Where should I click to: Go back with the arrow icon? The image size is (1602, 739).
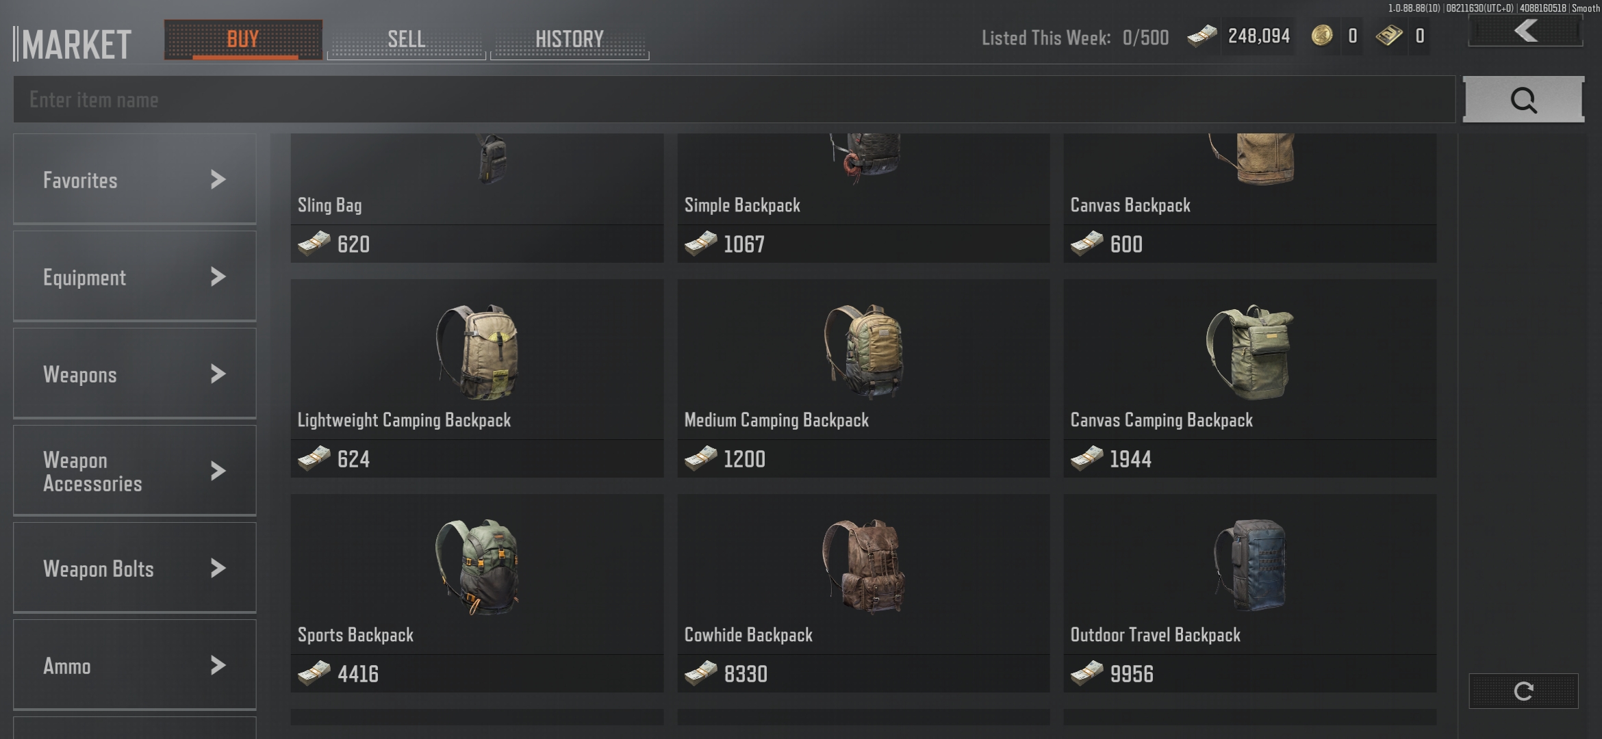1525,31
